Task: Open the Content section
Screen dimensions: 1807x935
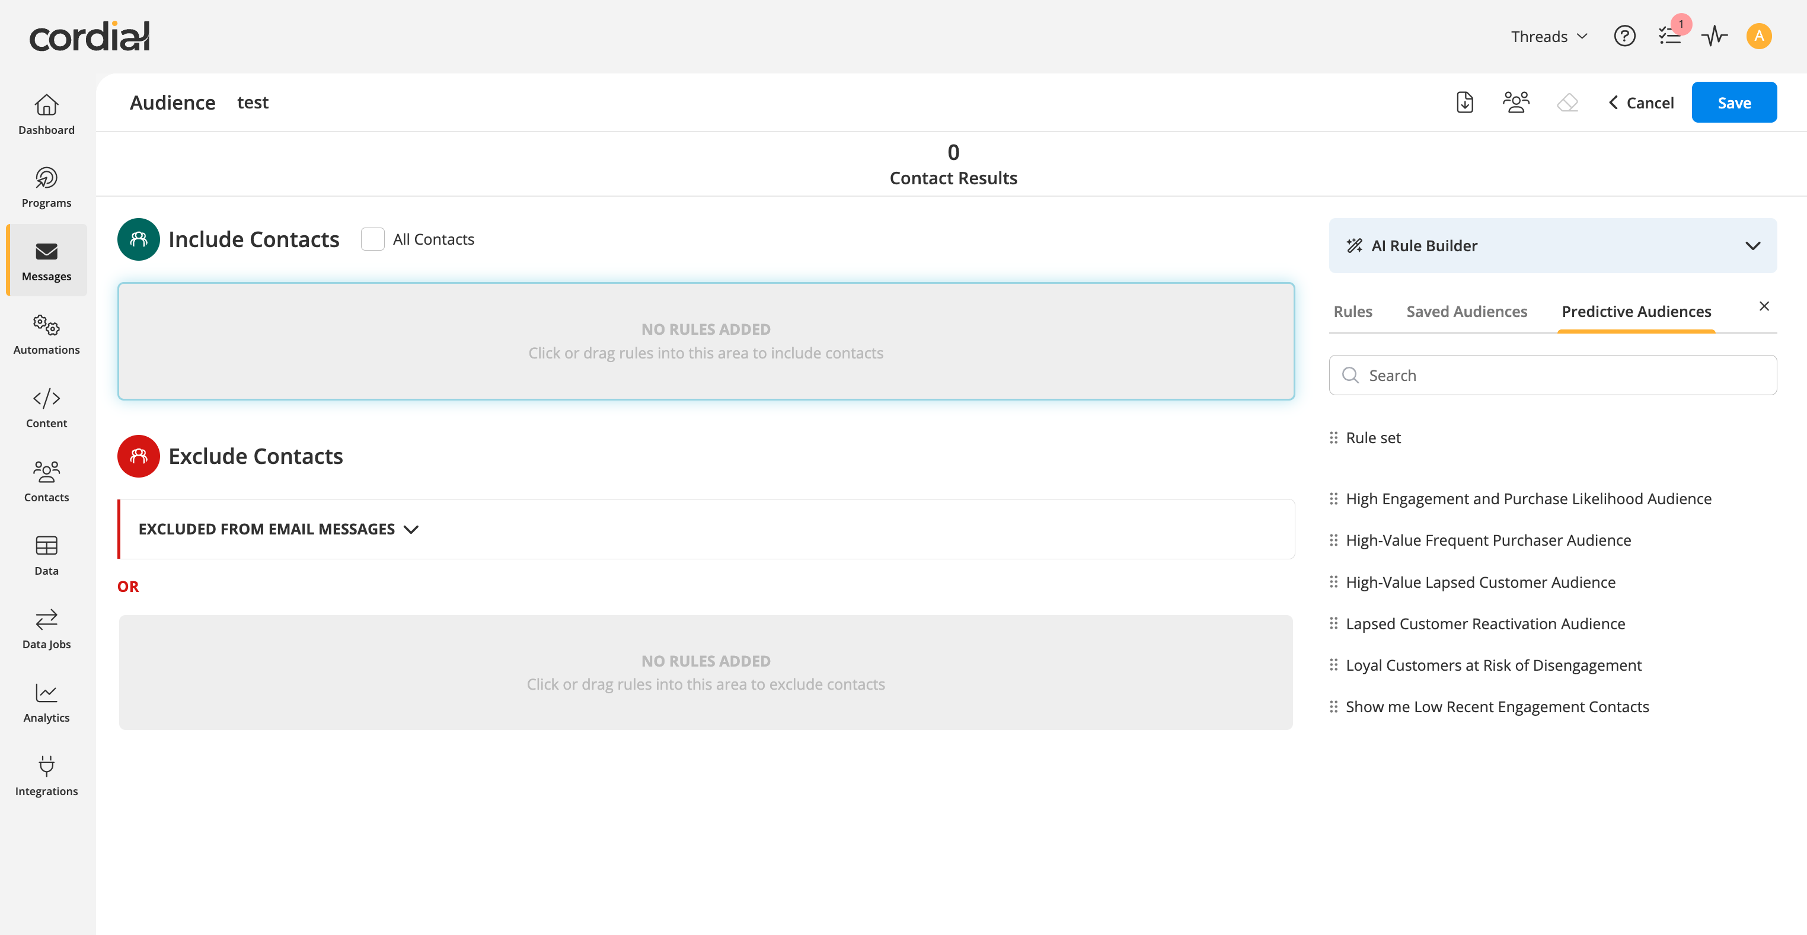Action: pos(46,408)
